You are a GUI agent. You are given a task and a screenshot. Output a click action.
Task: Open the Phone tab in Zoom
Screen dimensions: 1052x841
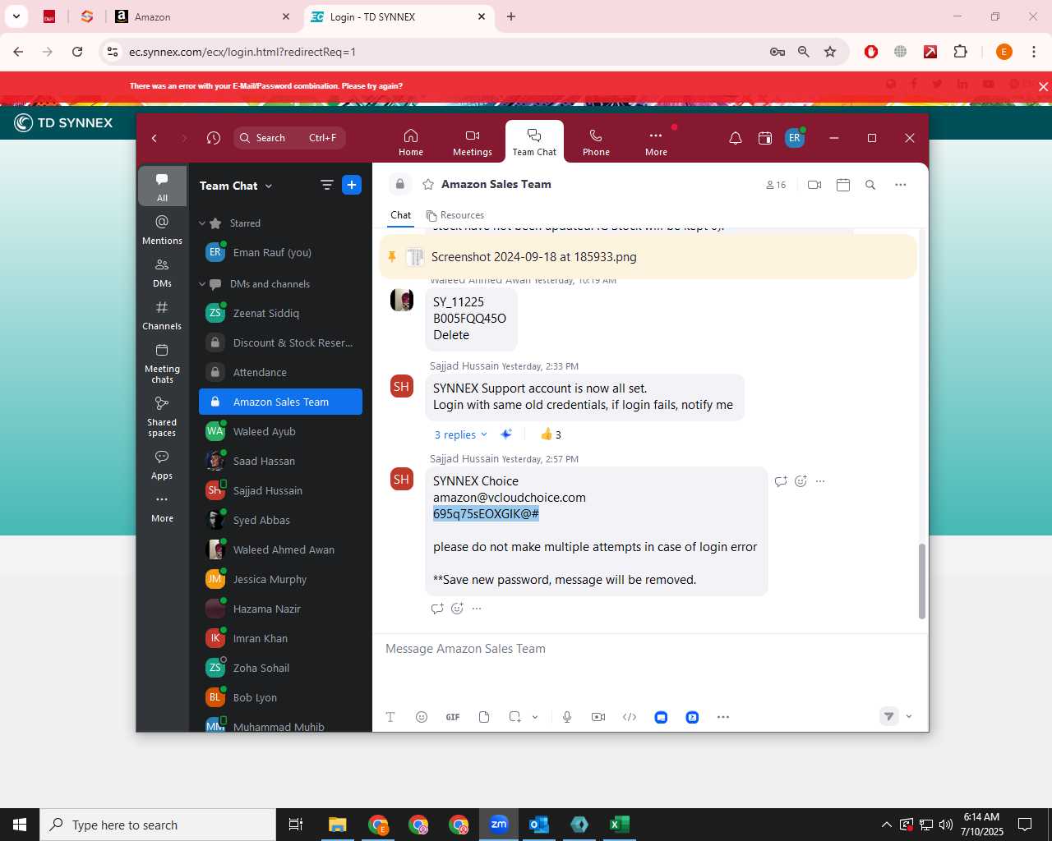point(596,141)
